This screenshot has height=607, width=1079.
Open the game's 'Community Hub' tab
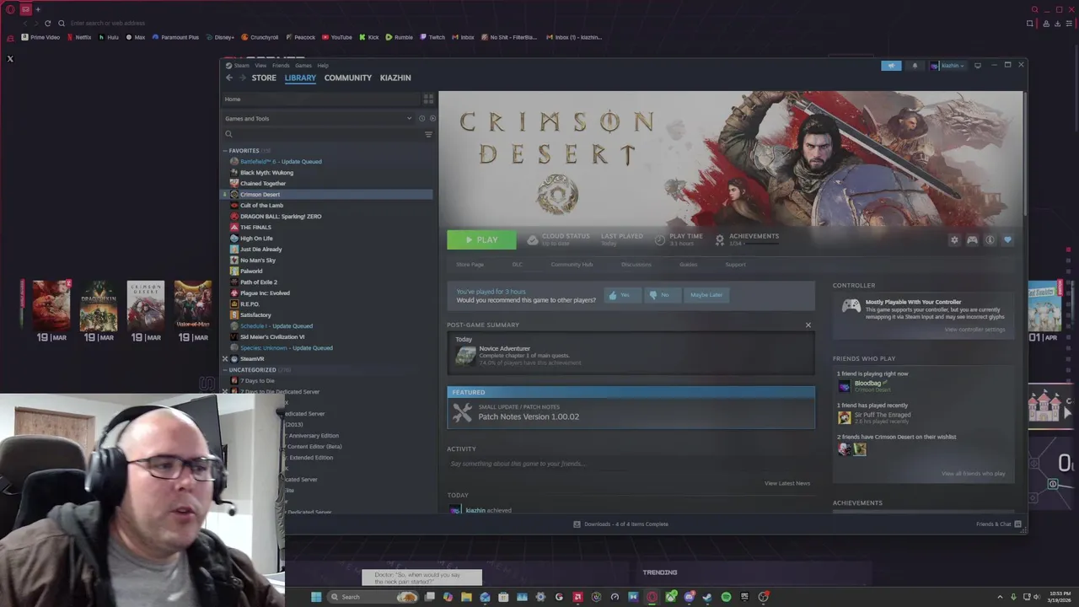(572, 265)
